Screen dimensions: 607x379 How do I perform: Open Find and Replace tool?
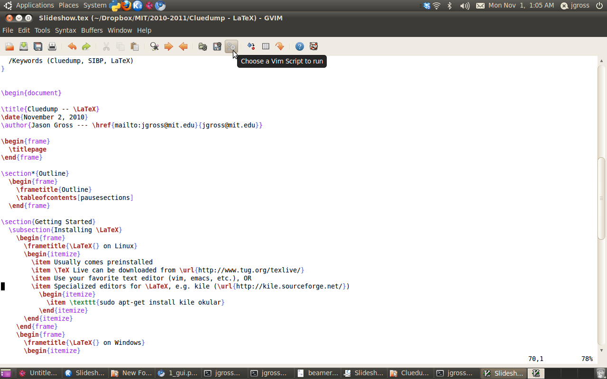click(155, 46)
